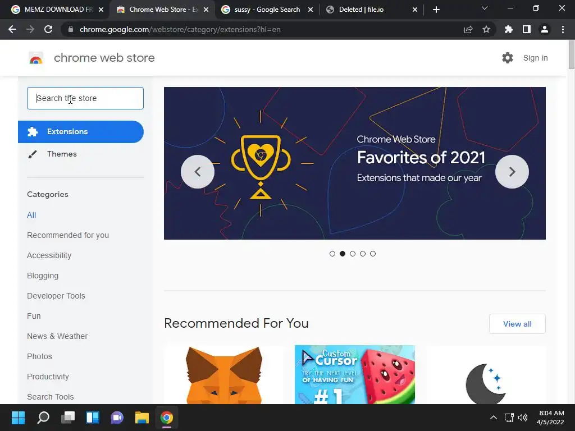This screenshot has width=575, height=431.
Task: Switch to the sussy Google Search tab
Action: [x=267, y=10]
